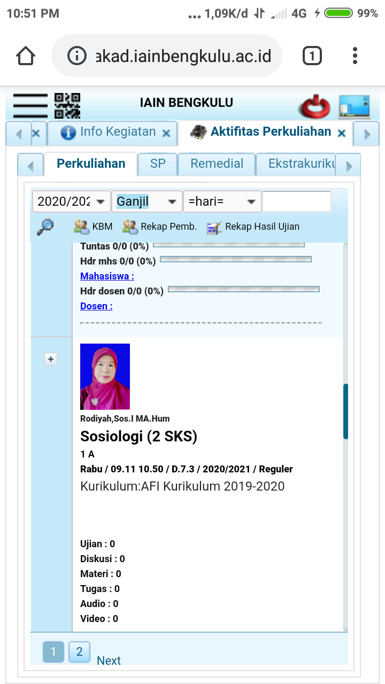
Task: Click the empty search text field
Action: 296,201
